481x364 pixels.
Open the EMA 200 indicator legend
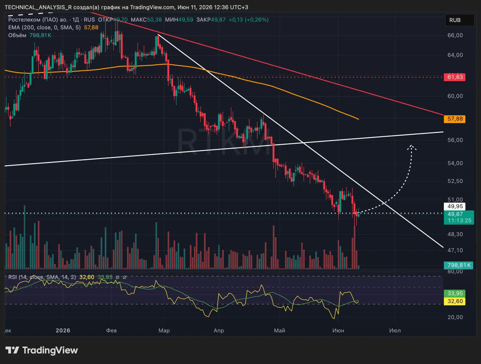(x=45, y=27)
